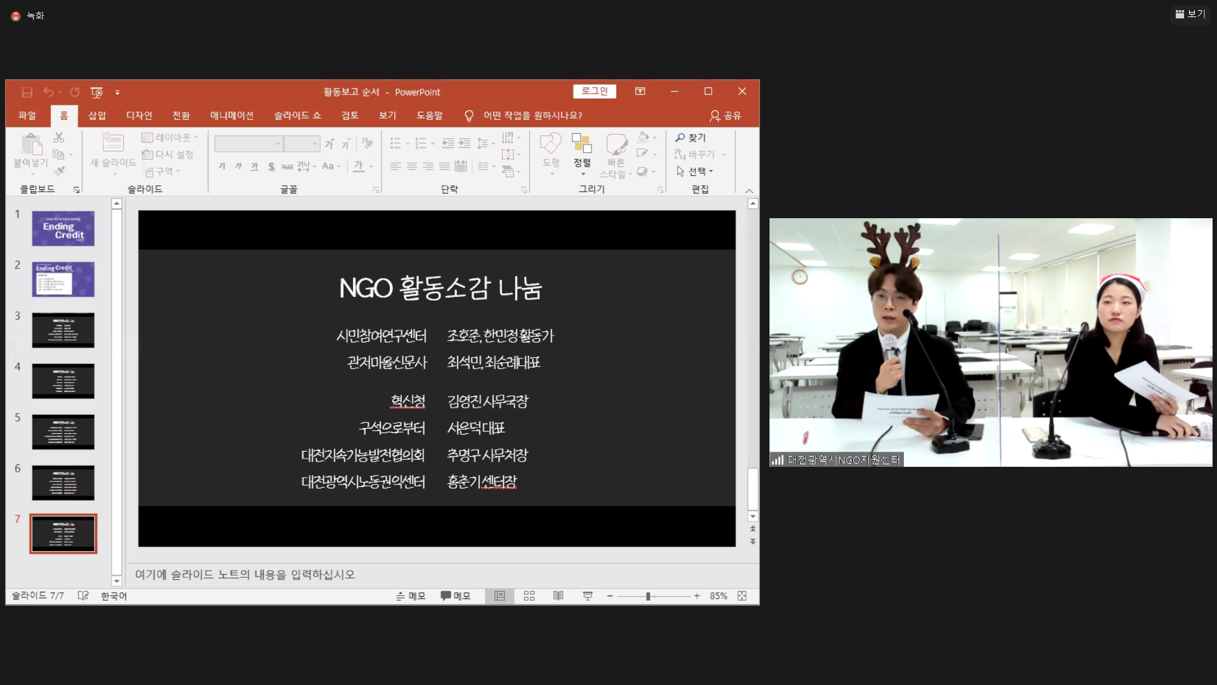Viewport: 1217px width, 685px height.
Task: Toggle Align Left paragraph
Action: click(396, 166)
